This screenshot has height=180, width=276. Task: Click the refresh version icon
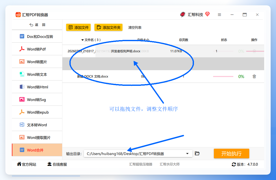234,164
